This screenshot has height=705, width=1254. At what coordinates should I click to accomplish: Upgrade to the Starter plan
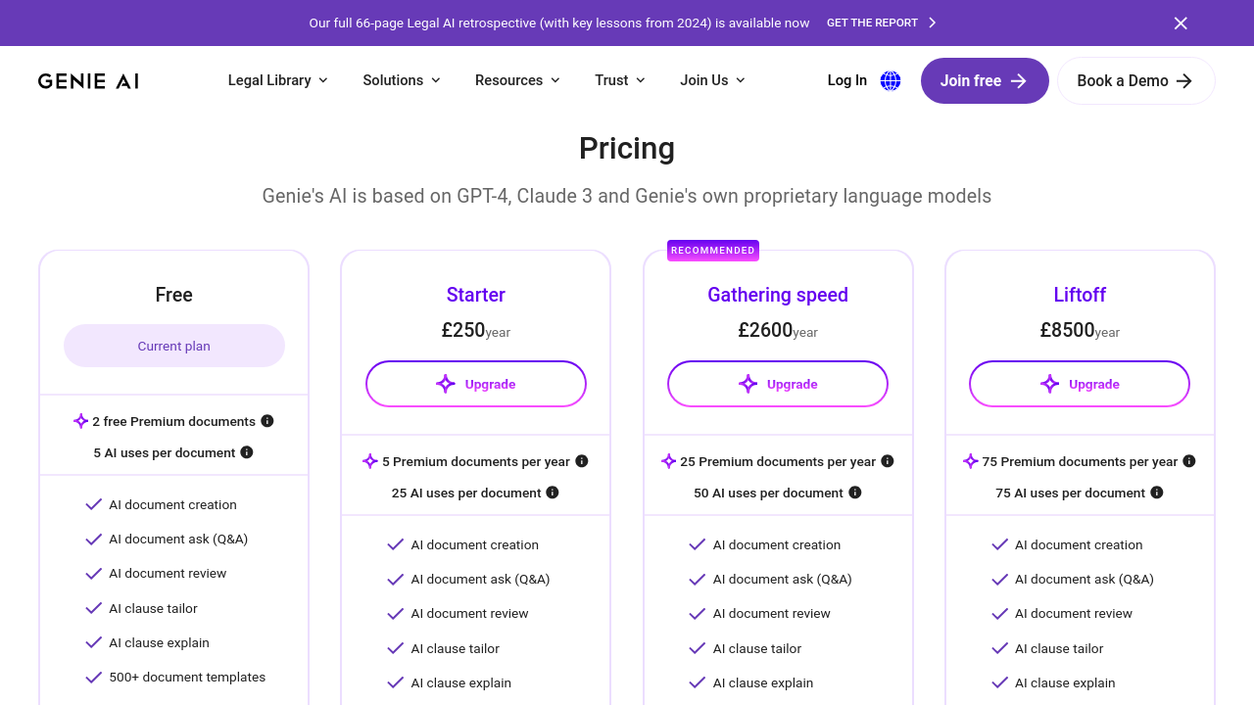coord(476,384)
